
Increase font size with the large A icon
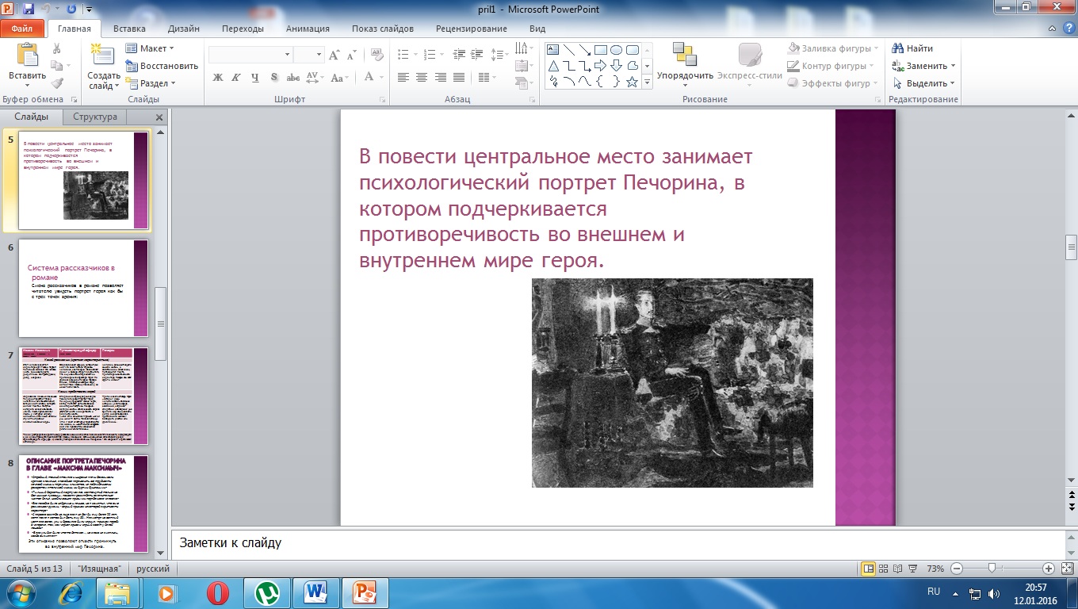coord(335,55)
